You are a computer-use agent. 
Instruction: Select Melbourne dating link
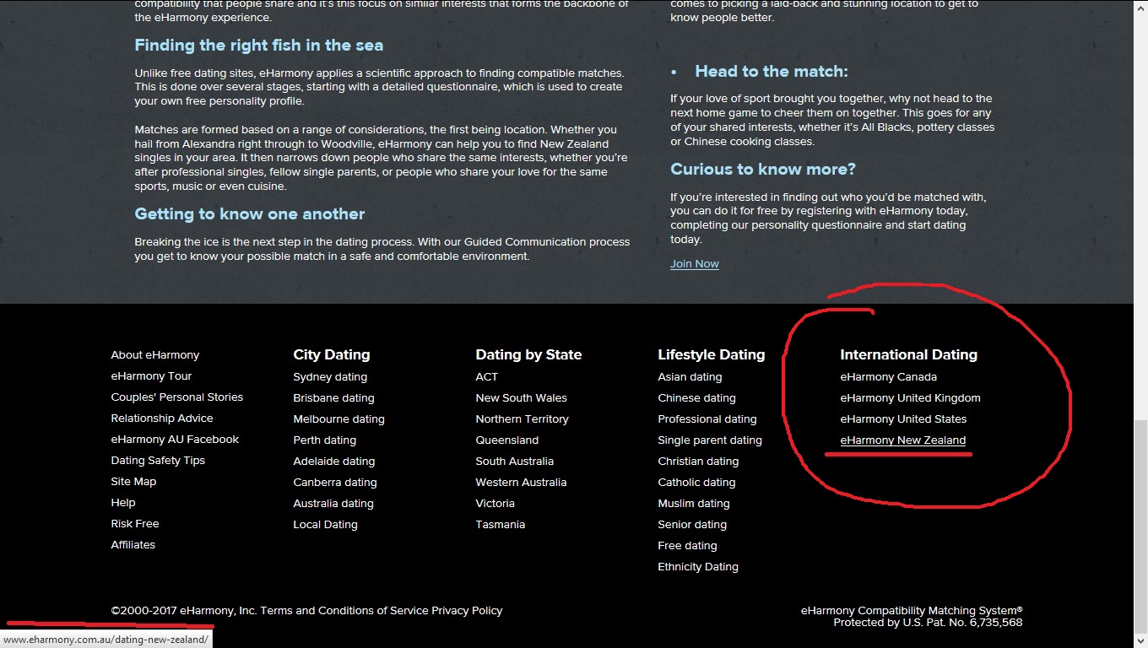(338, 419)
